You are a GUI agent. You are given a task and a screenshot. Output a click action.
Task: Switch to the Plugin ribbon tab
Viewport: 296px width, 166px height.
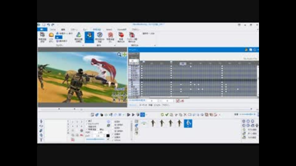tap(135, 30)
